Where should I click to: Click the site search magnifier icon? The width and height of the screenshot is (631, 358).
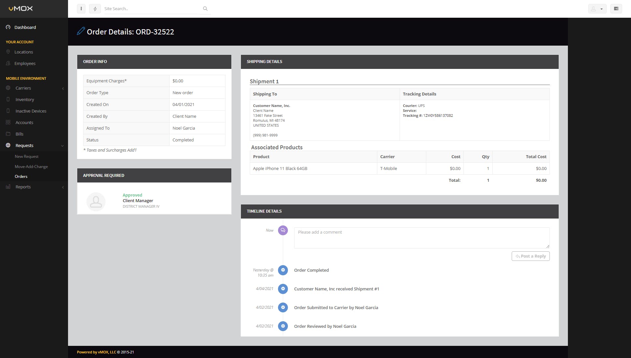coord(205,9)
